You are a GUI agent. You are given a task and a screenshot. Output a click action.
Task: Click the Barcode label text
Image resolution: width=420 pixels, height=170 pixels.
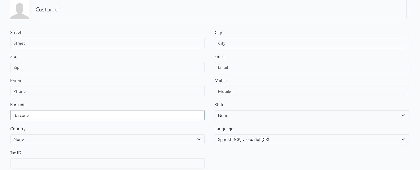click(18, 105)
